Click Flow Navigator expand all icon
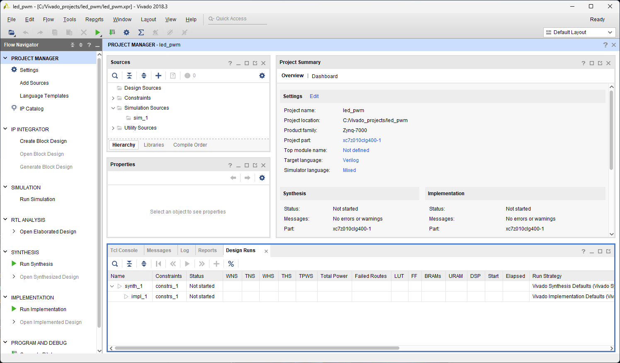Viewport: 620px width, 363px height. coord(81,45)
